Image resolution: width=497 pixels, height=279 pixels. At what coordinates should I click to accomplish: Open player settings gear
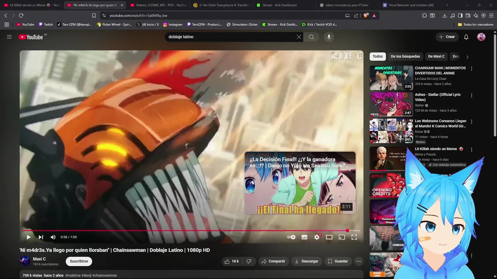317,237
